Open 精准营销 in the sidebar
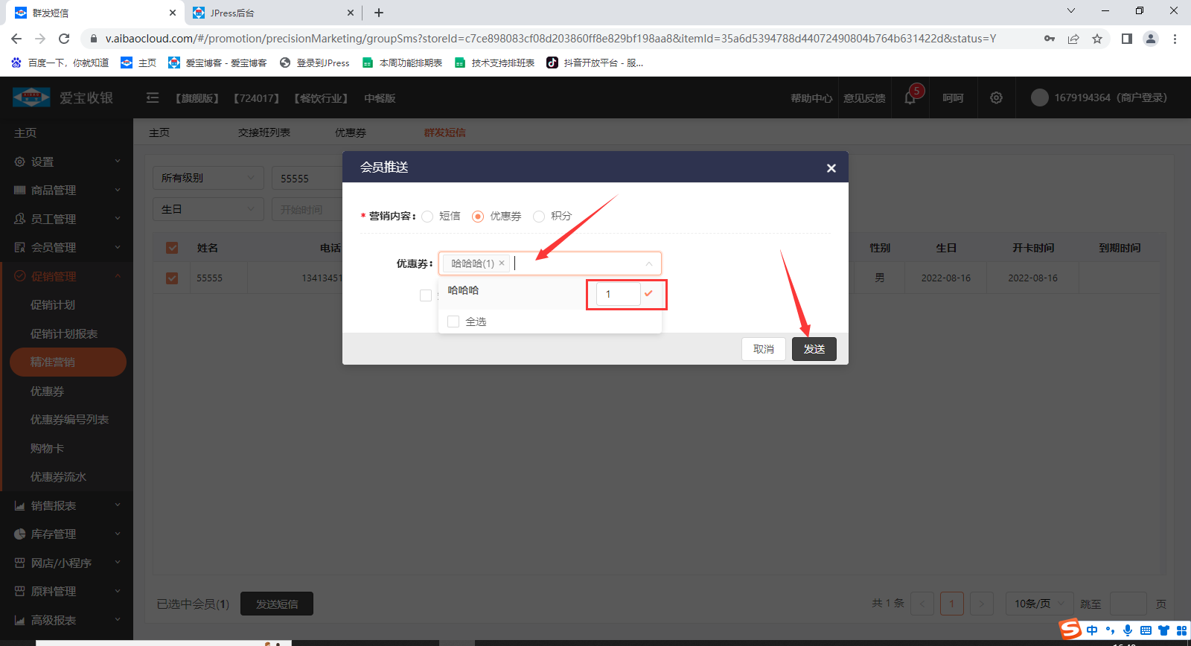The image size is (1191, 646). [x=68, y=362]
